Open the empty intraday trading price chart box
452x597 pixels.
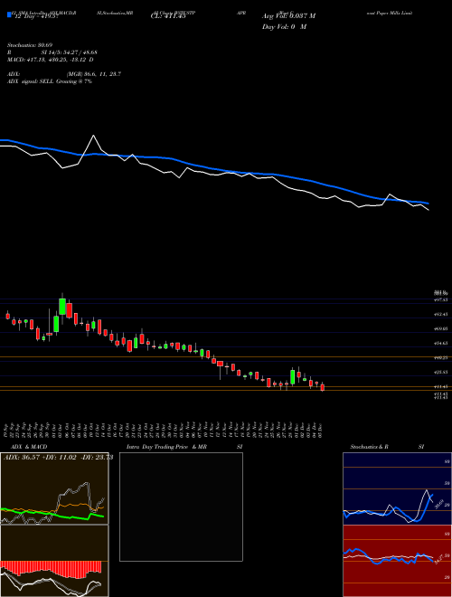pos(181,507)
